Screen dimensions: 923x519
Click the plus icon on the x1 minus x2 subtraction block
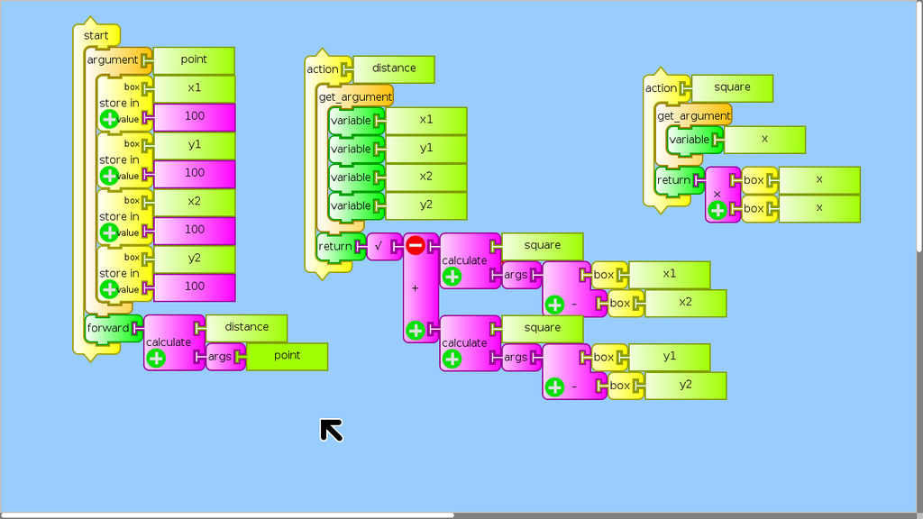[x=554, y=305]
